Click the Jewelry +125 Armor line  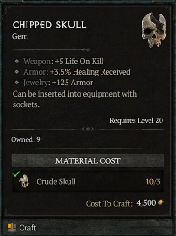(58, 83)
